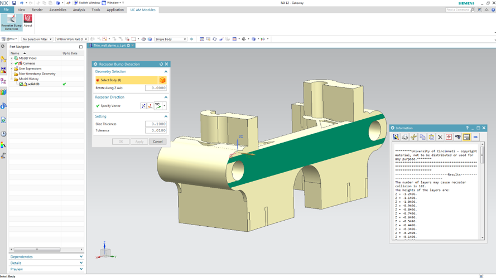Collapse the Setting section

(166, 116)
